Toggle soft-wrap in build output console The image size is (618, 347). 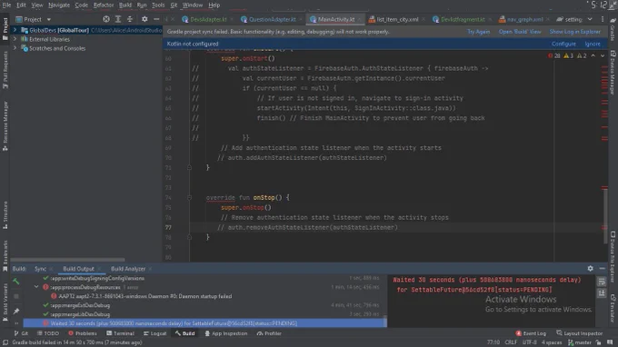[x=602, y=282]
